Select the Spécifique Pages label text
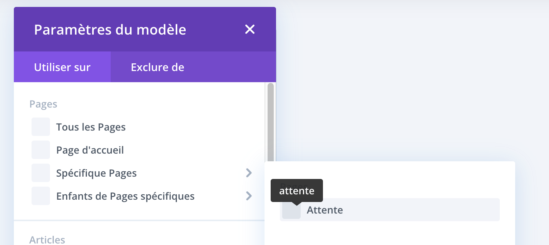The height and width of the screenshot is (245, 549). coord(96,173)
